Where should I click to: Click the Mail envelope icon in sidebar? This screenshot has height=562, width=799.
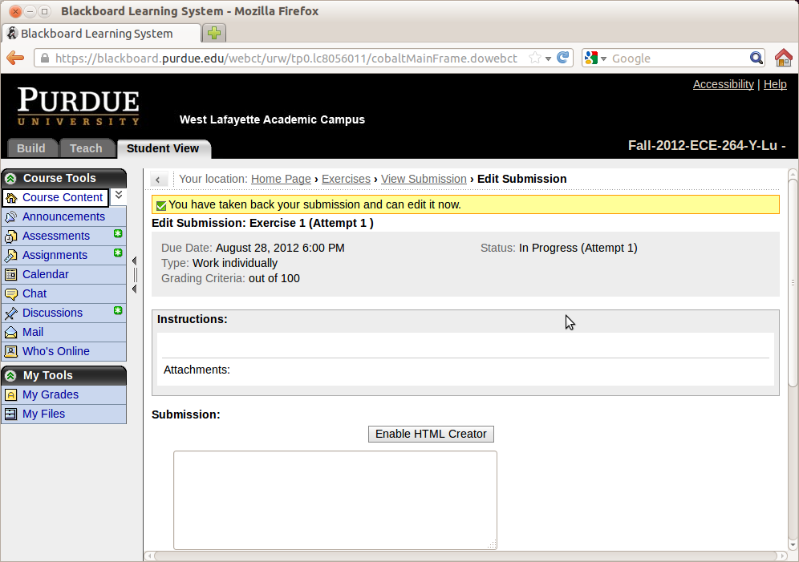coord(10,333)
